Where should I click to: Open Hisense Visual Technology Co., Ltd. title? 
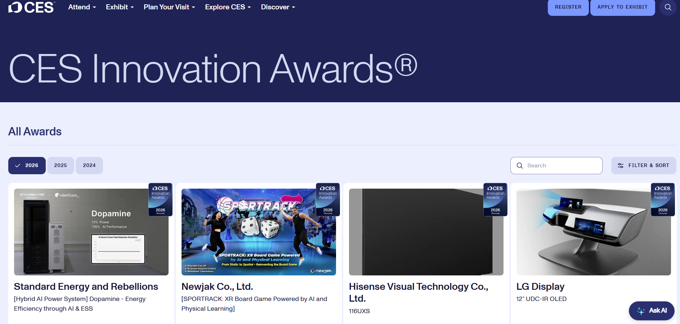[x=419, y=292]
